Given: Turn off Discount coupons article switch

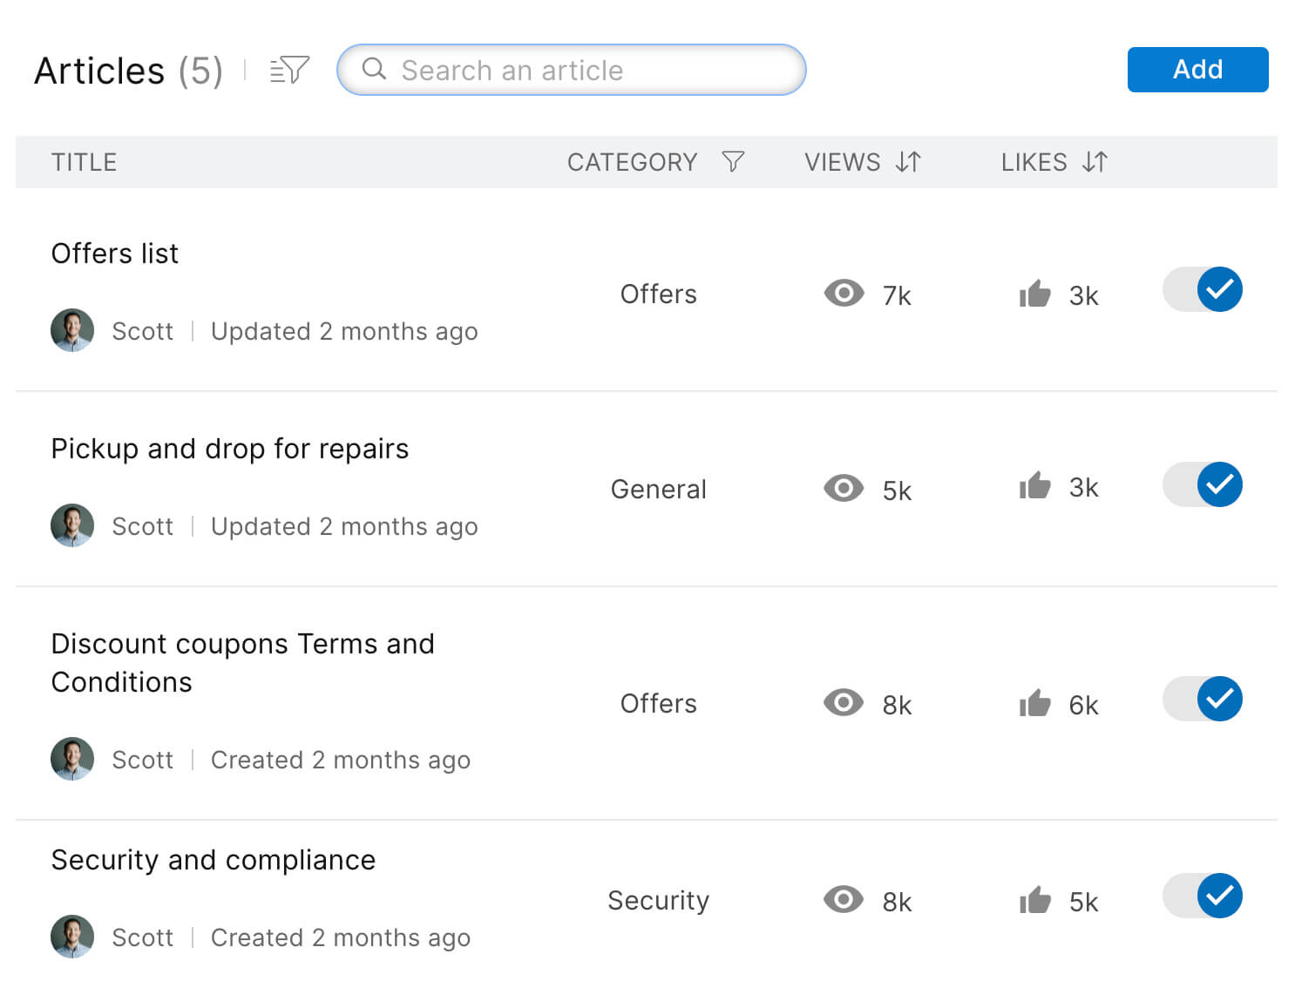Looking at the screenshot, I should [1203, 700].
